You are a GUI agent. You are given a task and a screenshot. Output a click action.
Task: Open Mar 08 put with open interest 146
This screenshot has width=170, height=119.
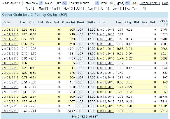(x=106, y=82)
